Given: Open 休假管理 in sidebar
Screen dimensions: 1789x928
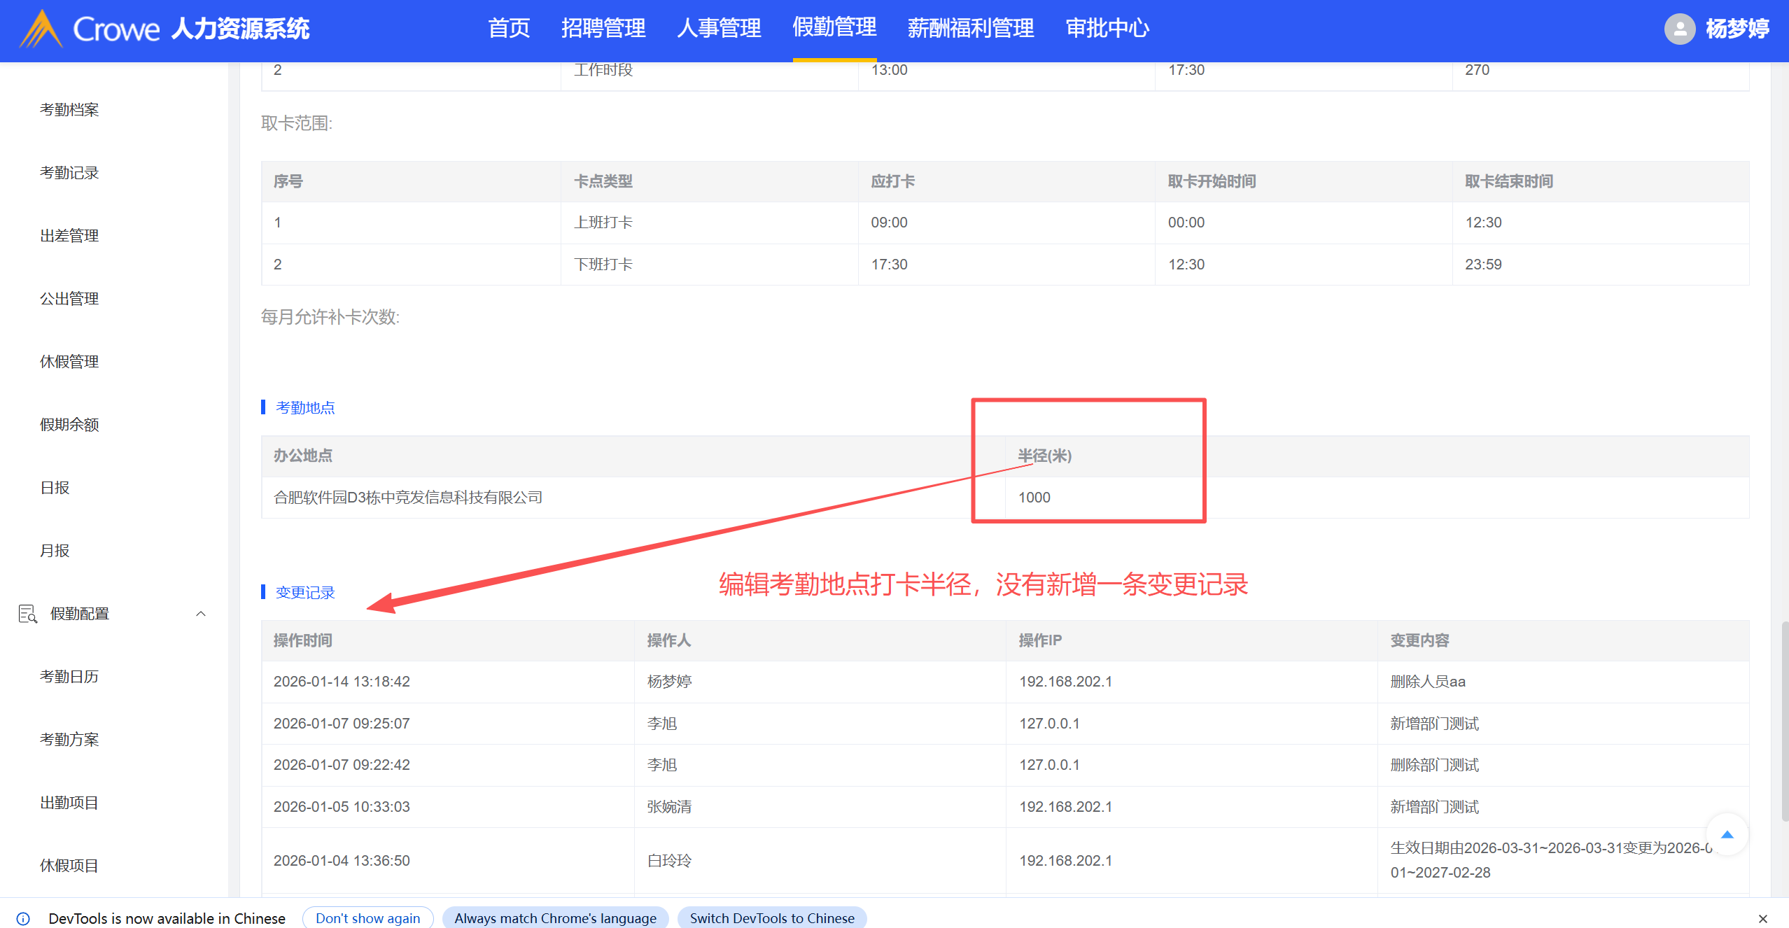Looking at the screenshot, I should tap(69, 362).
